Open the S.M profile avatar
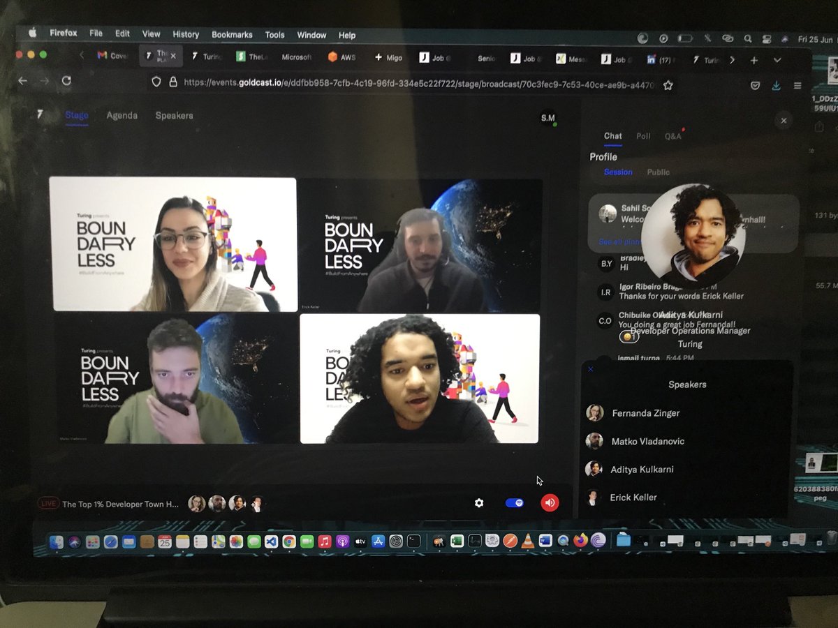Screen dimensions: 838x628 pyautogui.click(x=548, y=118)
